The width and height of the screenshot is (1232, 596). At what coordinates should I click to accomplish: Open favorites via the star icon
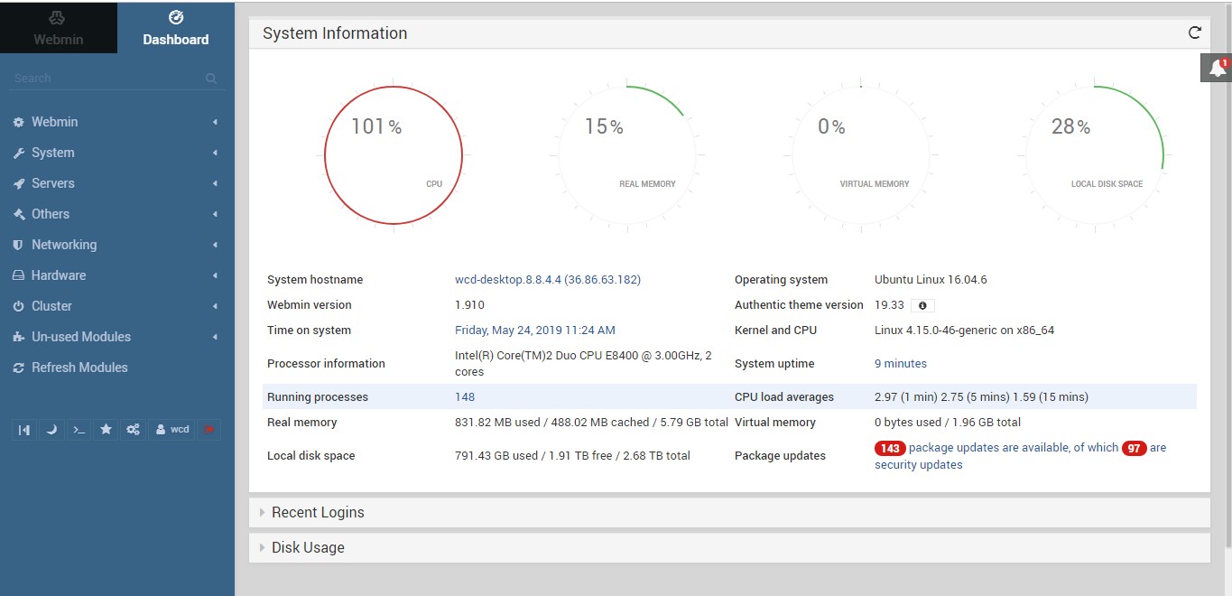pyautogui.click(x=106, y=429)
